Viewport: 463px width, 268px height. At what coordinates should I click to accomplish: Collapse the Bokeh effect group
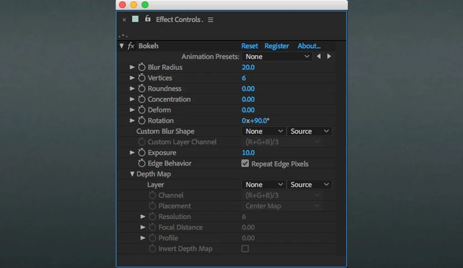pos(121,46)
